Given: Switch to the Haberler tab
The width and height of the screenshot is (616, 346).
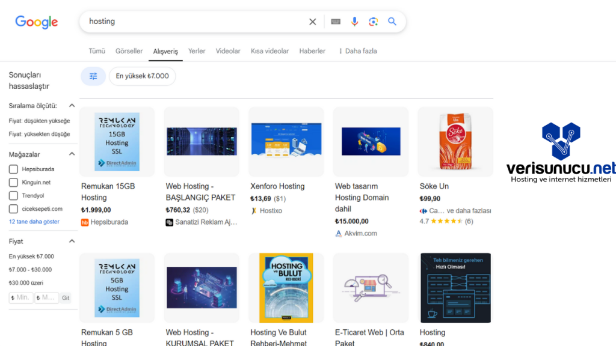Looking at the screenshot, I should pyautogui.click(x=312, y=51).
